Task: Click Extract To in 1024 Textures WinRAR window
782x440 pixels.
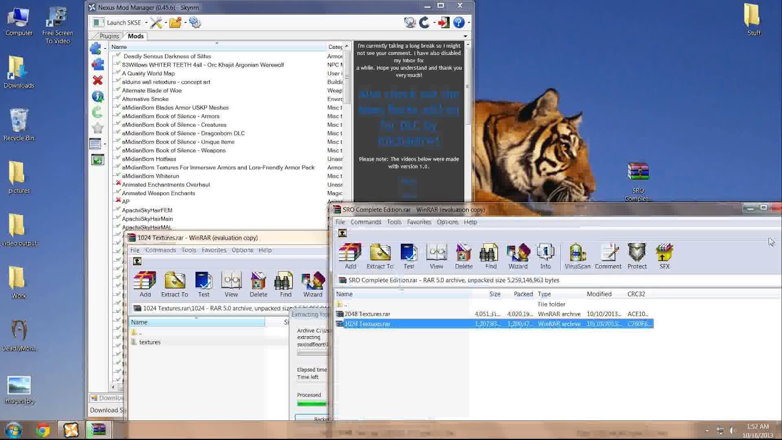Action: click(x=174, y=284)
